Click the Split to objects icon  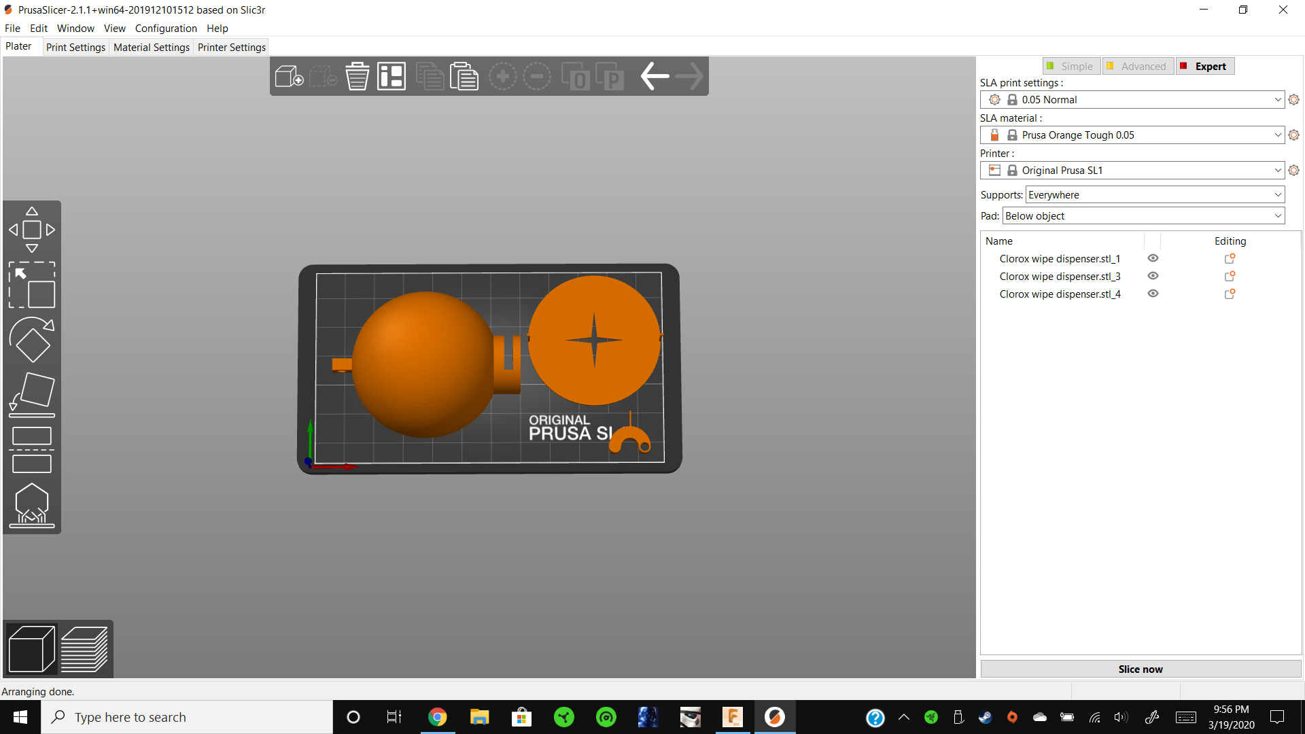(x=576, y=76)
